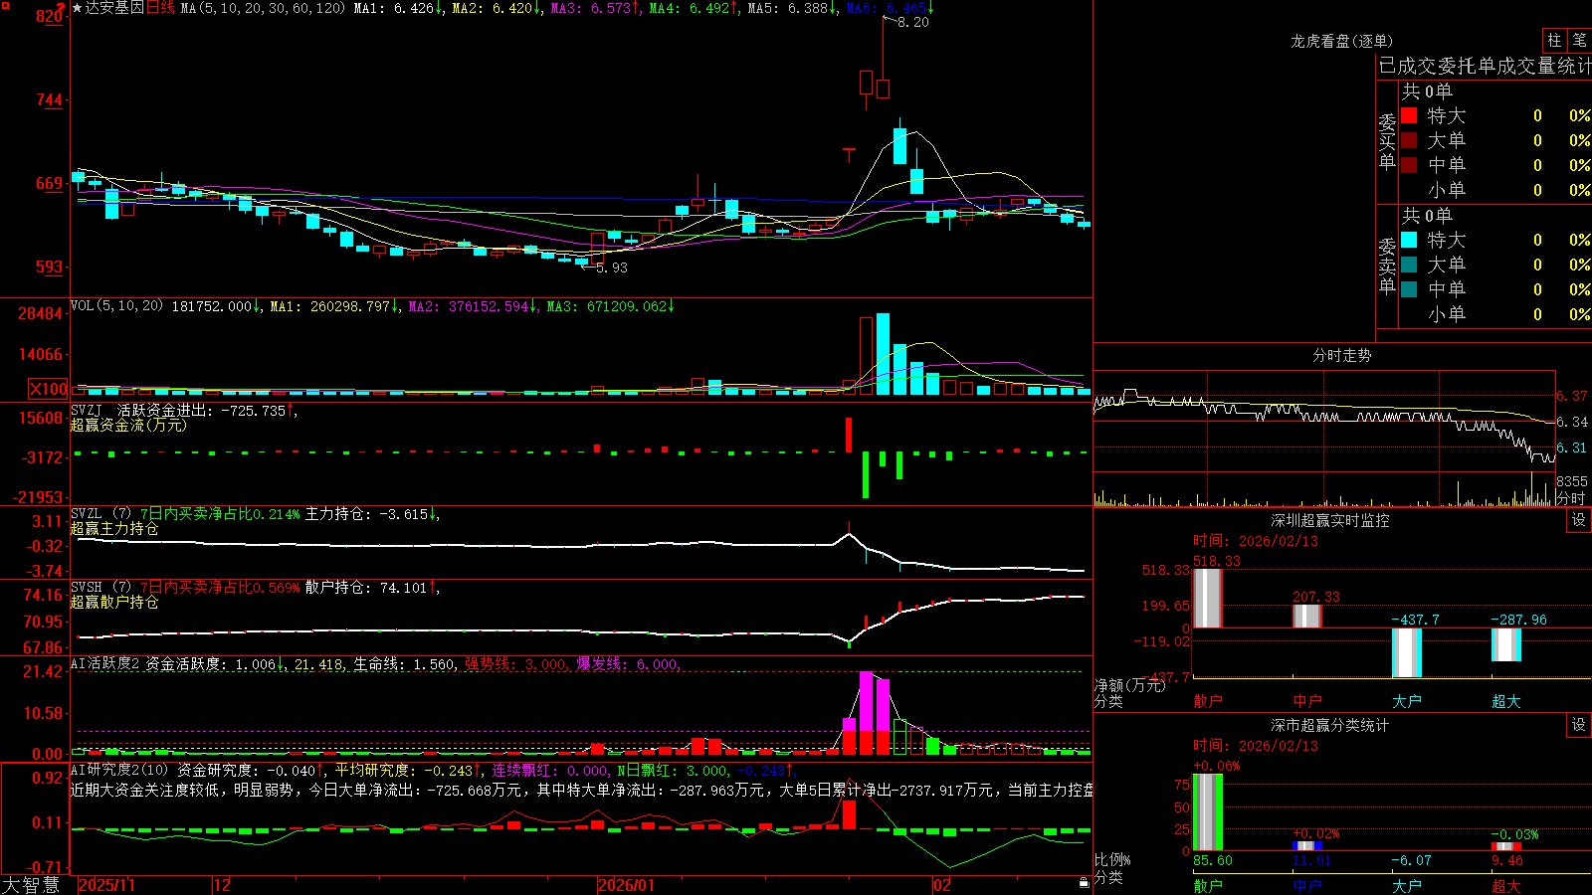
Task: Click the 11.01 中户 bar in 分类统计
Action: point(1306,846)
